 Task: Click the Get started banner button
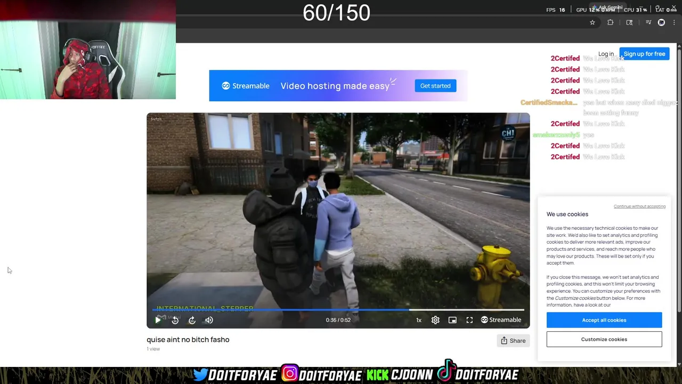pos(435,86)
